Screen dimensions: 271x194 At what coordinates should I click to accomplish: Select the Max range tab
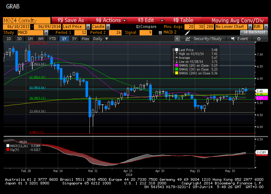[85, 39]
